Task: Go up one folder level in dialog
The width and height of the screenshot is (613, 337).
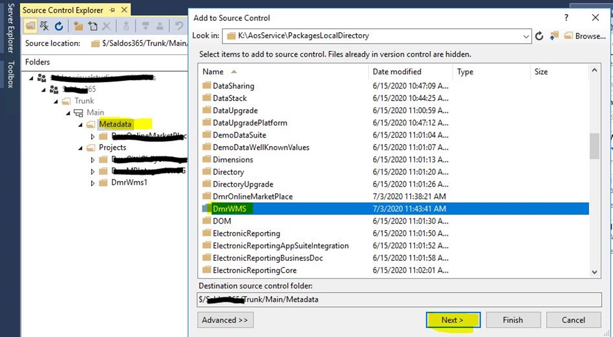Action: pyautogui.click(x=554, y=36)
